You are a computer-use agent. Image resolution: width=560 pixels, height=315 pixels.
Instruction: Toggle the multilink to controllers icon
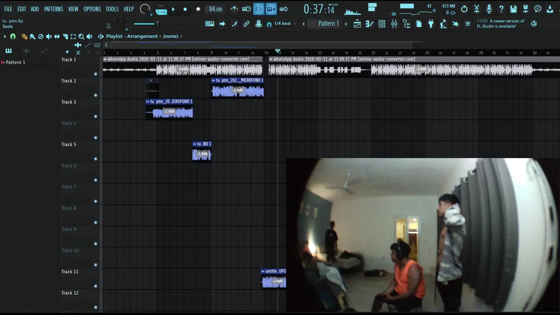259,24
